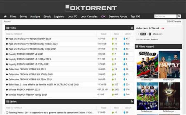Click Fast & Furious 9 poster thumbnail

tap(148, 64)
